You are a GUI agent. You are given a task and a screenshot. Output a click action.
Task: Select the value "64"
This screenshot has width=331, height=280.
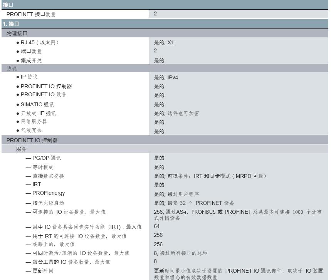pos(156,226)
